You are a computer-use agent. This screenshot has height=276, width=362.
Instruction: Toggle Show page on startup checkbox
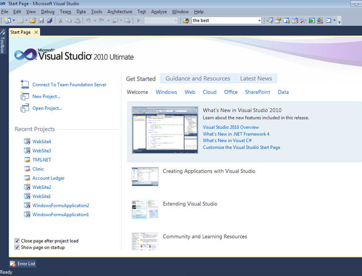[x=17, y=247]
